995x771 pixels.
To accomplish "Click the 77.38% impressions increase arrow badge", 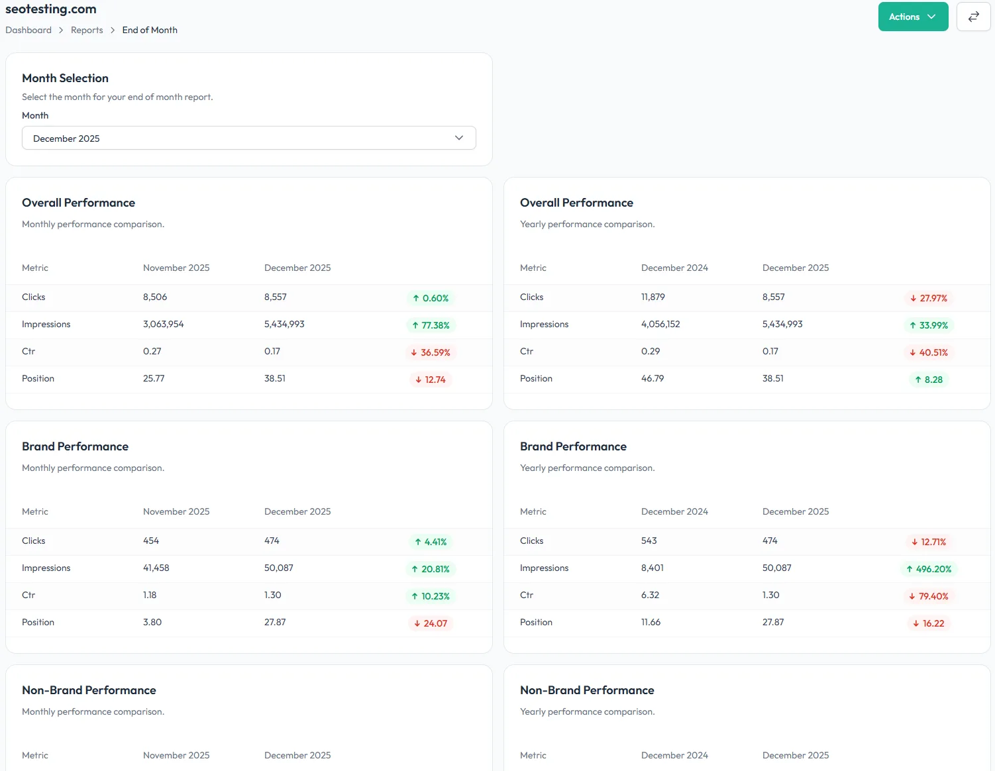I will [x=431, y=325].
